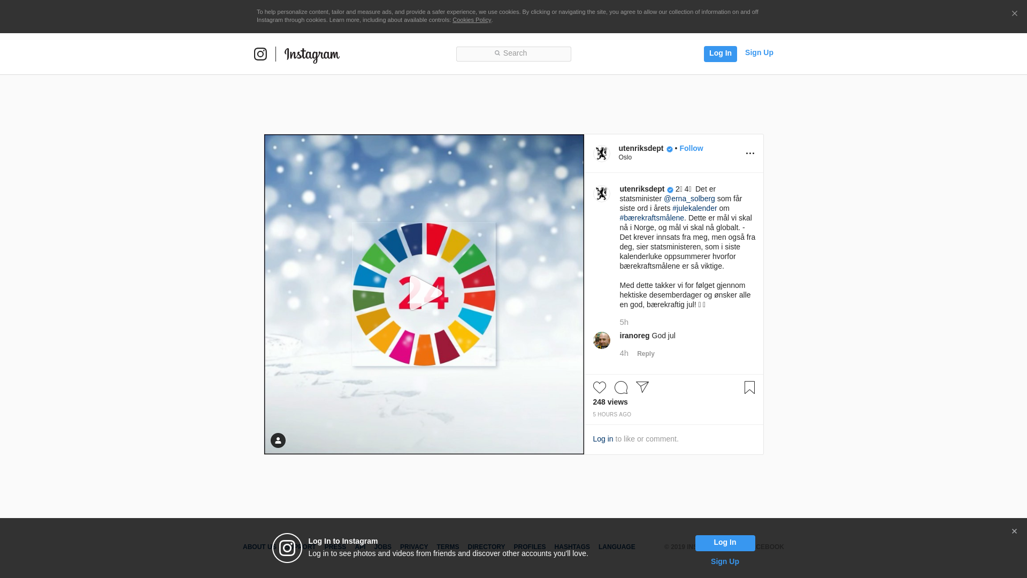Click the 248 views count
The image size is (1027, 578).
coord(610,402)
